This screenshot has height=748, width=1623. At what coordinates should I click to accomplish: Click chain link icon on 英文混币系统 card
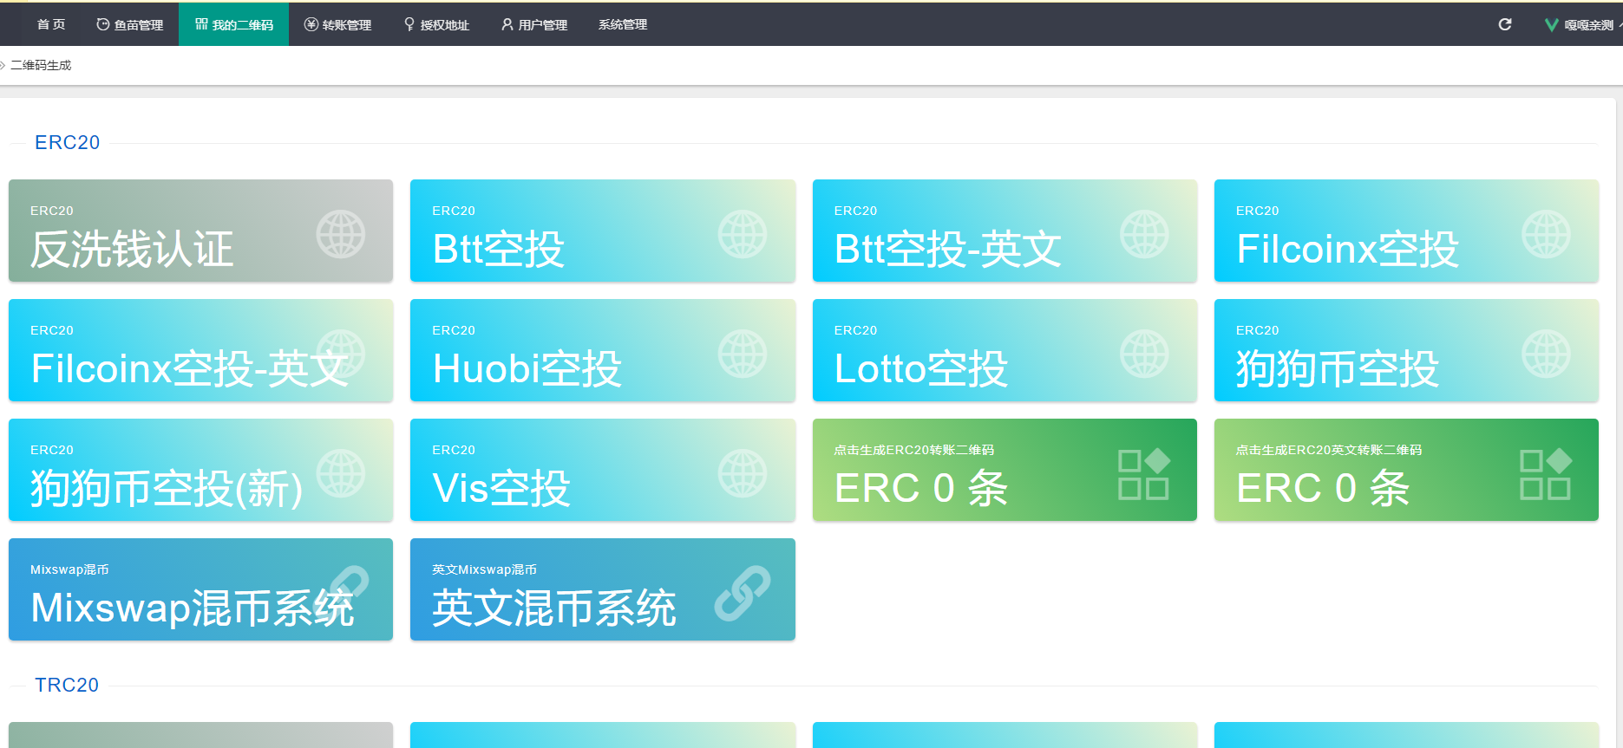[x=743, y=593]
